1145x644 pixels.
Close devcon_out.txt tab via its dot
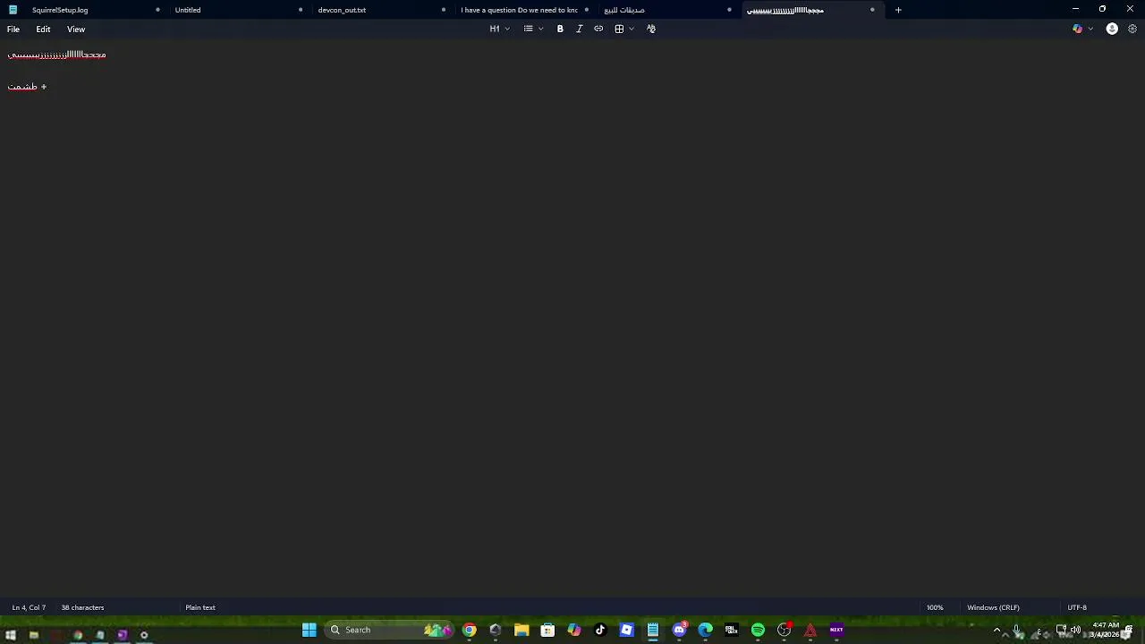(444, 10)
